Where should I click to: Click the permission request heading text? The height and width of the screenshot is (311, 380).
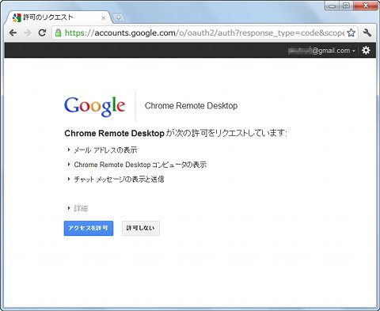pos(176,133)
